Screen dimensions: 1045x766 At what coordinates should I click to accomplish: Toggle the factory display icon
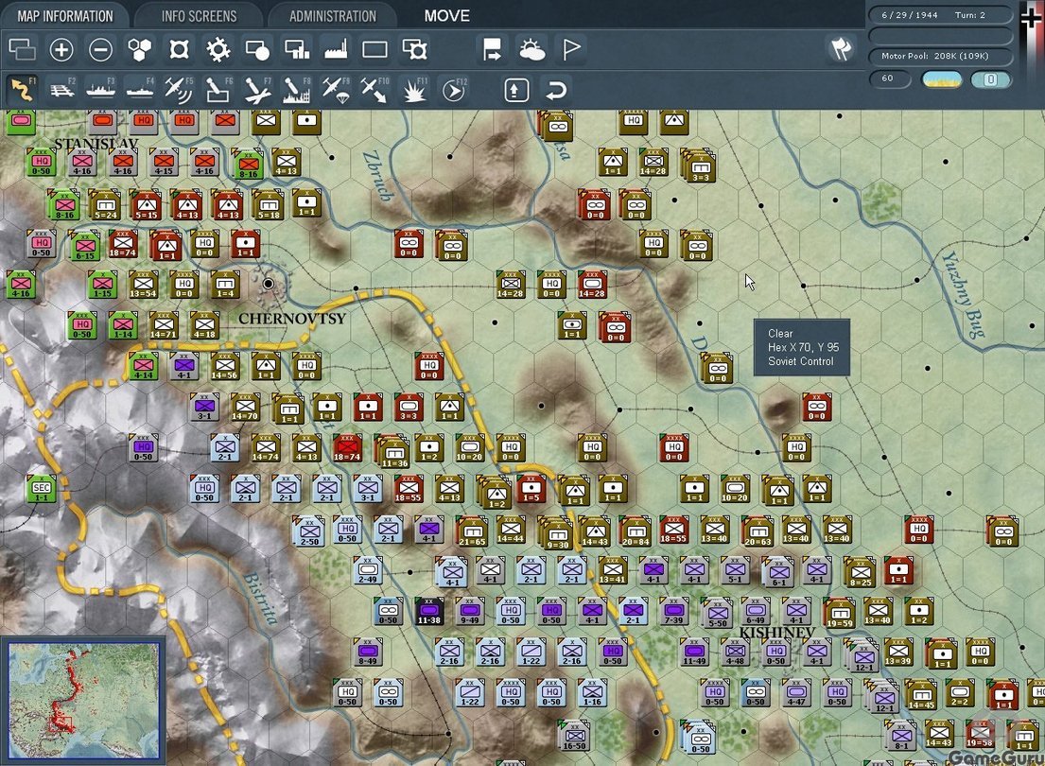click(x=336, y=49)
